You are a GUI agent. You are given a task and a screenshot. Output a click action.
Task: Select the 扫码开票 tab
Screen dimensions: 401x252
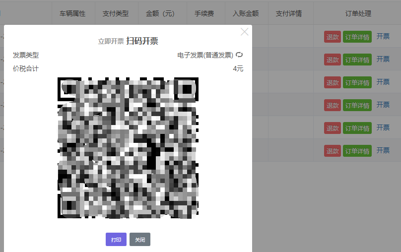click(142, 41)
